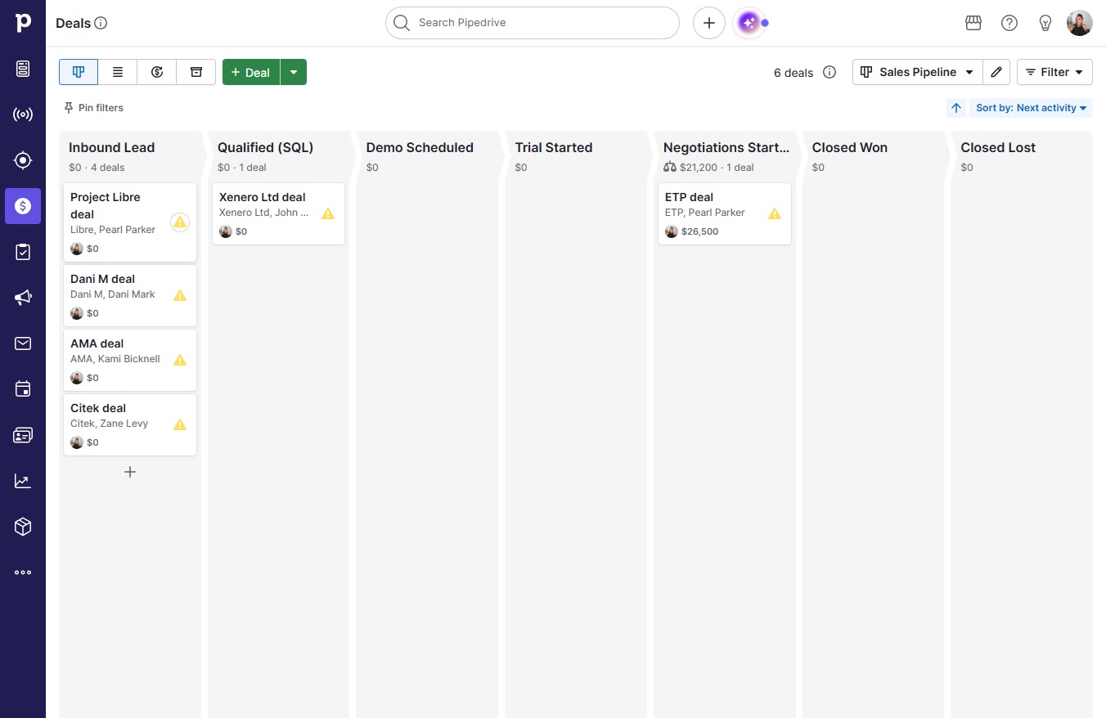Switch to forecast view
The height and width of the screenshot is (718, 1106).
(x=157, y=72)
